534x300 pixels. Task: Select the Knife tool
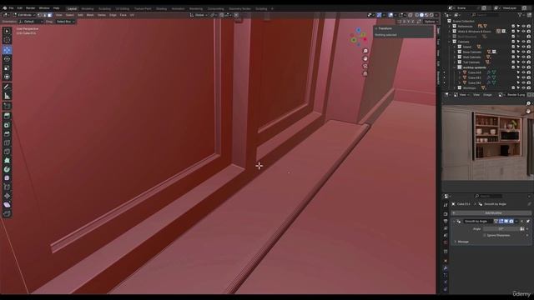[x=7, y=152]
